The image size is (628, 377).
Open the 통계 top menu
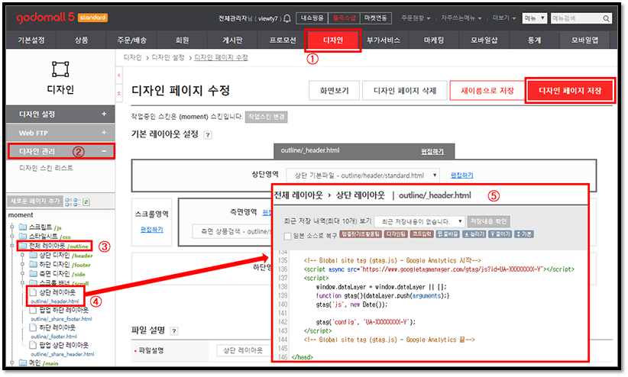click(534, 40)
